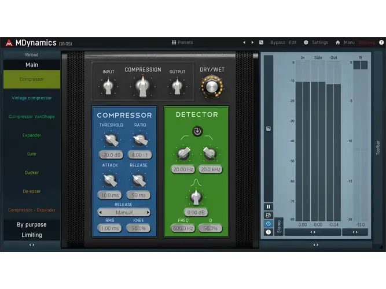Select the Gate device
The height and width of the screenshot is (289, 386).
[32, 154]
